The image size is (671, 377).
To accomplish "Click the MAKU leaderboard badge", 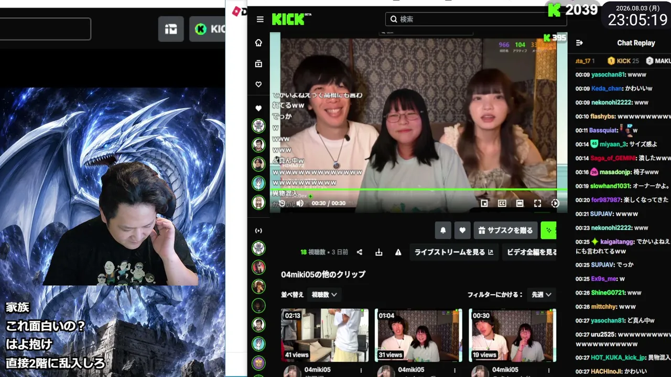I will [658, 61].
